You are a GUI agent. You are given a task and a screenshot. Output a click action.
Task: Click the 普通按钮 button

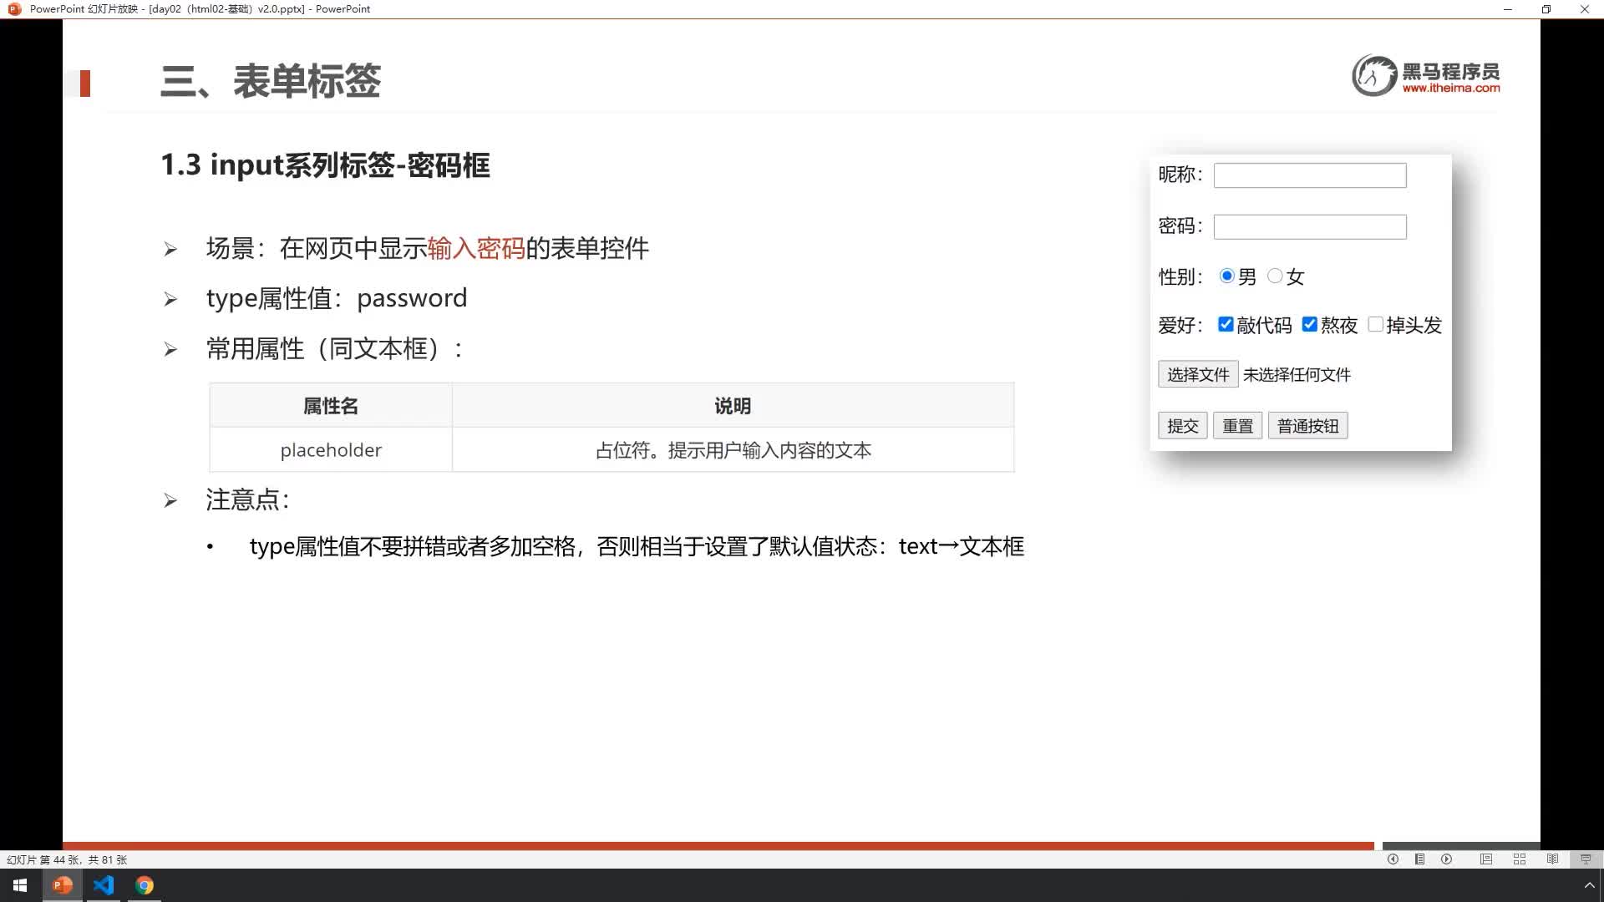coord(1307,426)
